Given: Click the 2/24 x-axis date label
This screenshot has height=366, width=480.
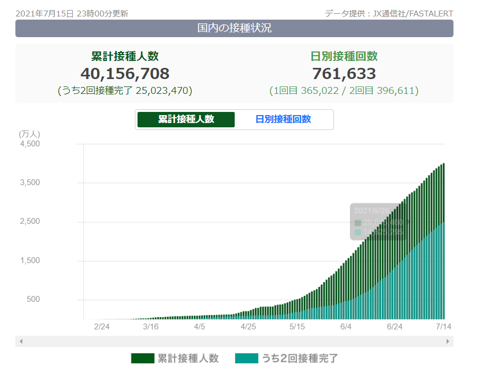Looking at the screenshot, I should pyautogui.click(x=101, y=327).
